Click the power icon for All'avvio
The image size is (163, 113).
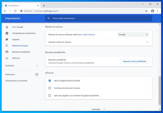[x=7, y=58]
